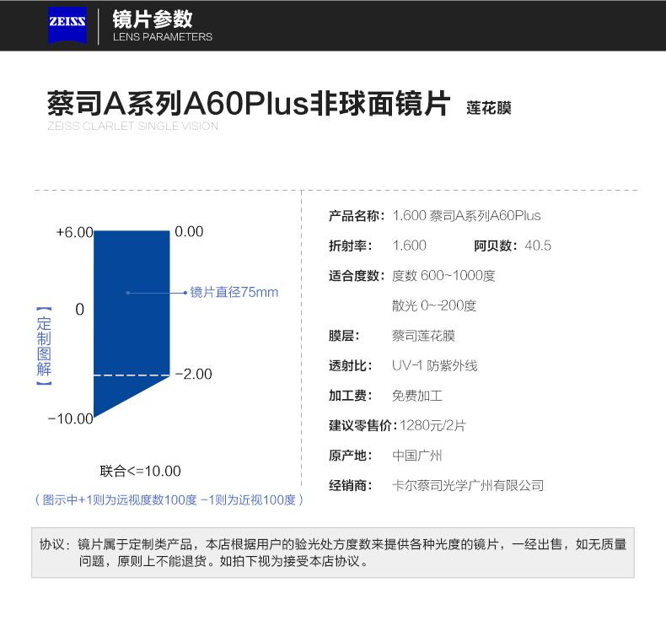The image size is (666, 637).
Task: Click the 膜层 value 蔡司莲花膜
Action: pyautogui.click(x=423, y=336)
